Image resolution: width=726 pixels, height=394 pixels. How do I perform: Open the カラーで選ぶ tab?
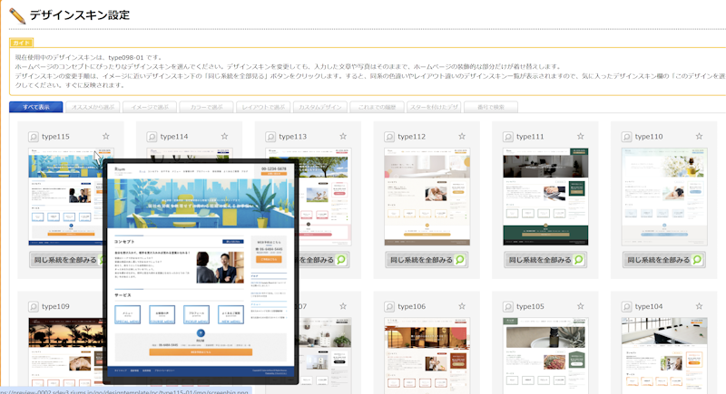click(x=207, y=107)
